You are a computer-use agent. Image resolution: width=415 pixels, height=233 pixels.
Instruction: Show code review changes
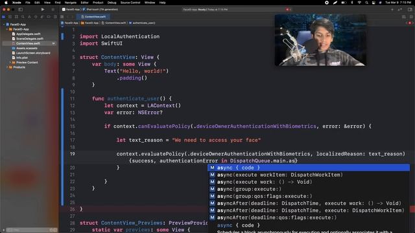(x=400, y=10)
